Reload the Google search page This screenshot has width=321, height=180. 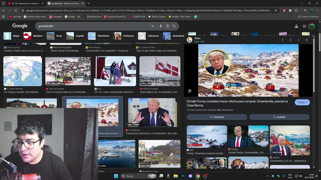click(16, 10)
